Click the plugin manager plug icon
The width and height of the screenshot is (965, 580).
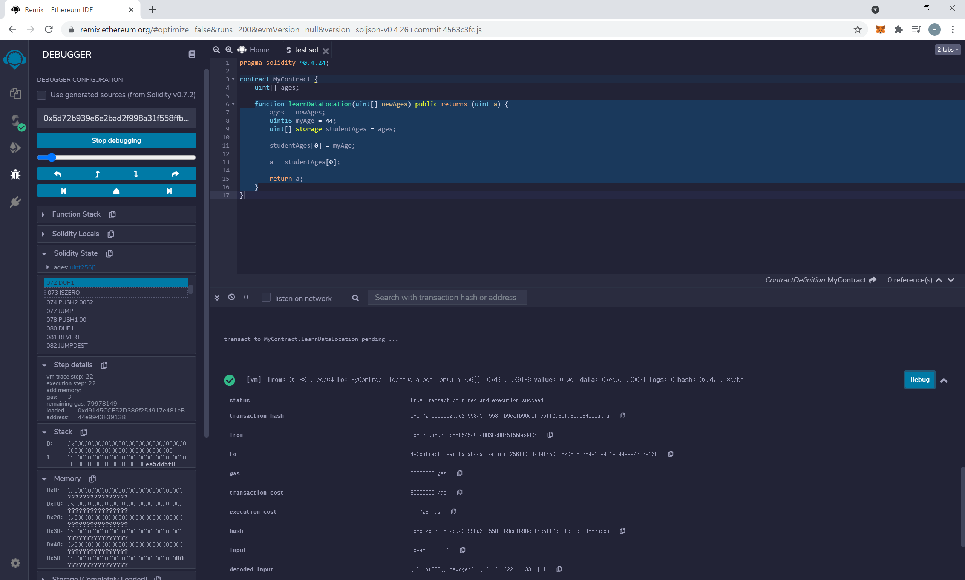pyautogui.click(x=15, y=202)
